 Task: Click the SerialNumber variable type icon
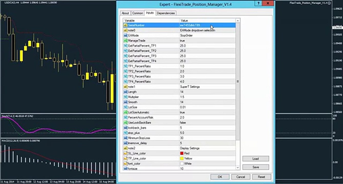(126, 25)
